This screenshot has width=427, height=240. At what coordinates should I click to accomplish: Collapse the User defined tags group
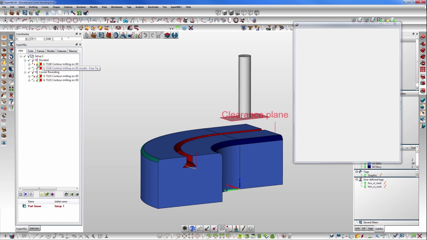[x=357, y=180]
